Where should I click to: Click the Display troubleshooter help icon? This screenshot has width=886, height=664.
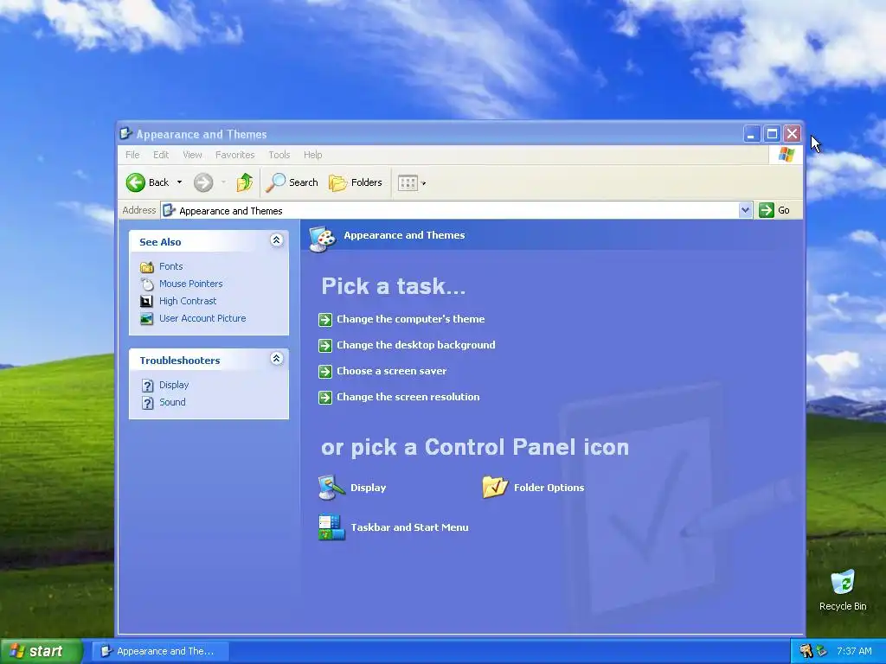[147, 385]
